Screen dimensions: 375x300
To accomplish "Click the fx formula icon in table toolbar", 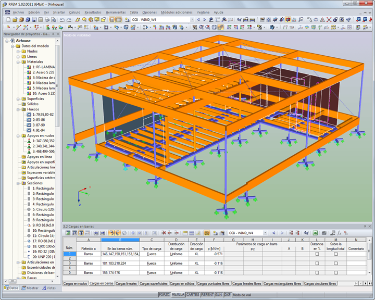I will click(x=339, y=233).
